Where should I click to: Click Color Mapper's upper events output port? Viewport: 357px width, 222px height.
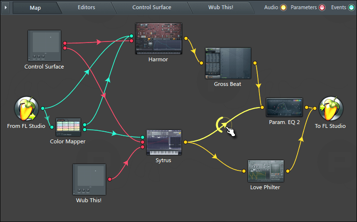85,125
